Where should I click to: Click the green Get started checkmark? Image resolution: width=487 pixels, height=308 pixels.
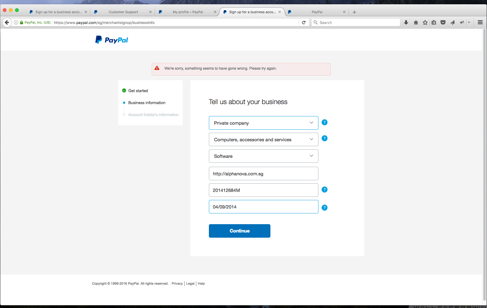(124, 90)
